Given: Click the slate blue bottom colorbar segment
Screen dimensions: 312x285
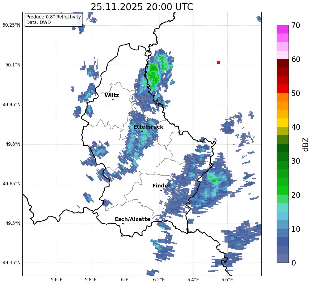Looking at the screenshot, I should (x=282, y=259).
